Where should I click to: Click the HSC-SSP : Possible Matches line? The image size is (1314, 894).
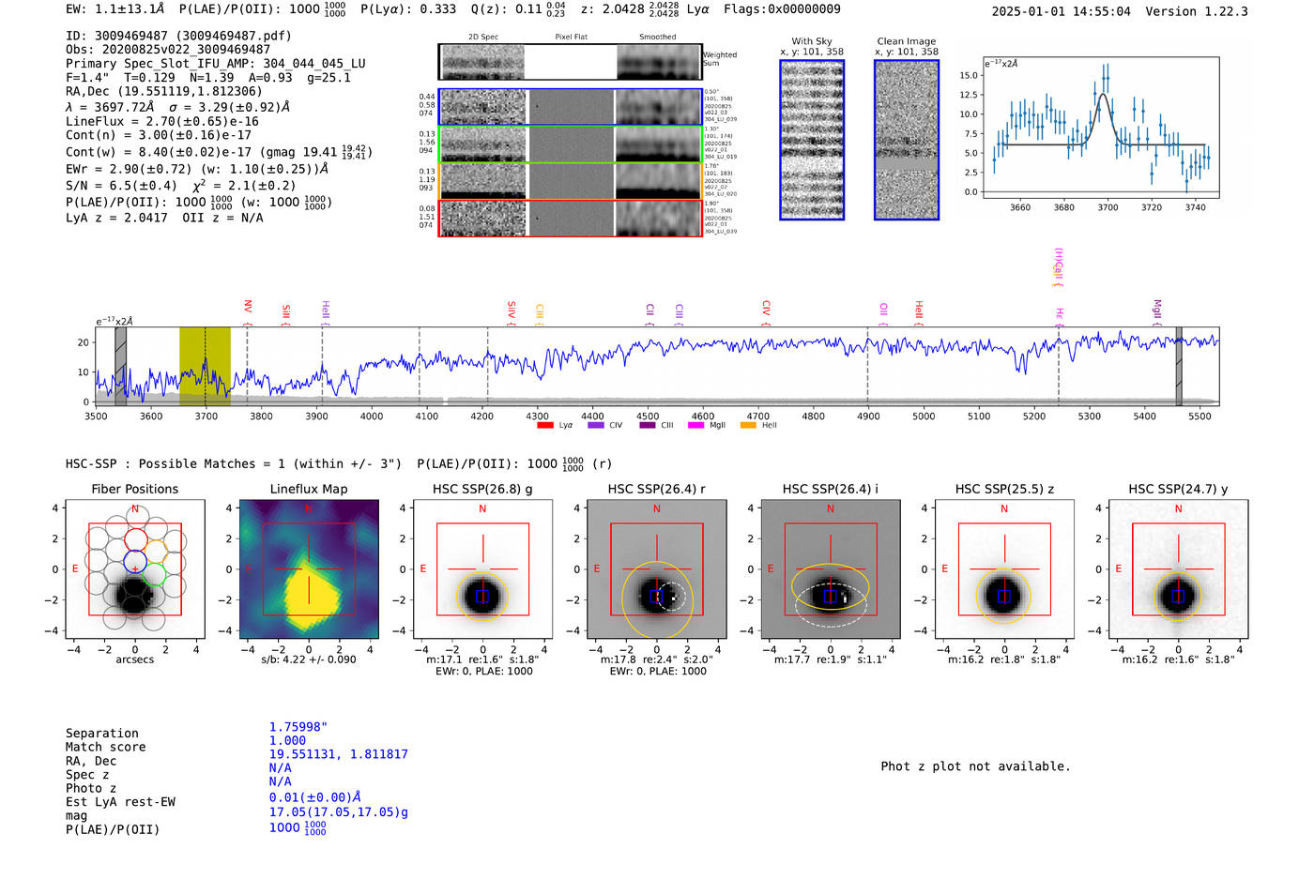[234, 464]
